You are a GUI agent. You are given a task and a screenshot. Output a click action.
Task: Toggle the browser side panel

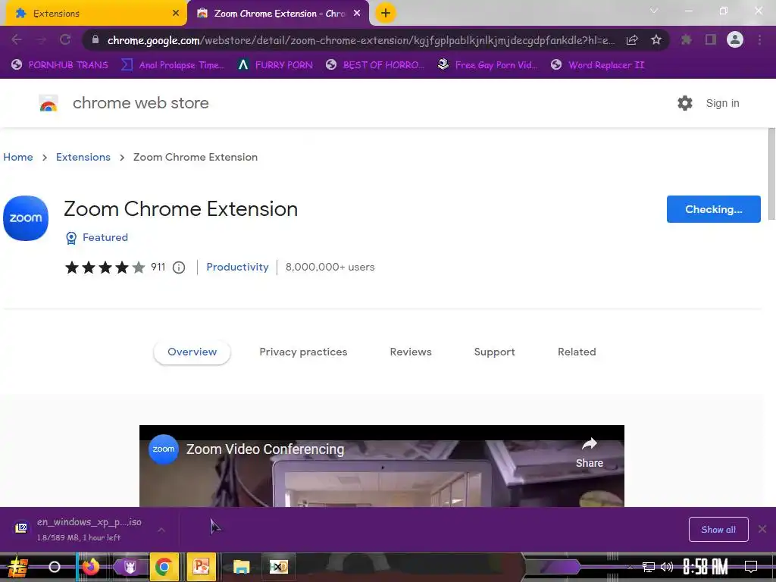[711, 39]
